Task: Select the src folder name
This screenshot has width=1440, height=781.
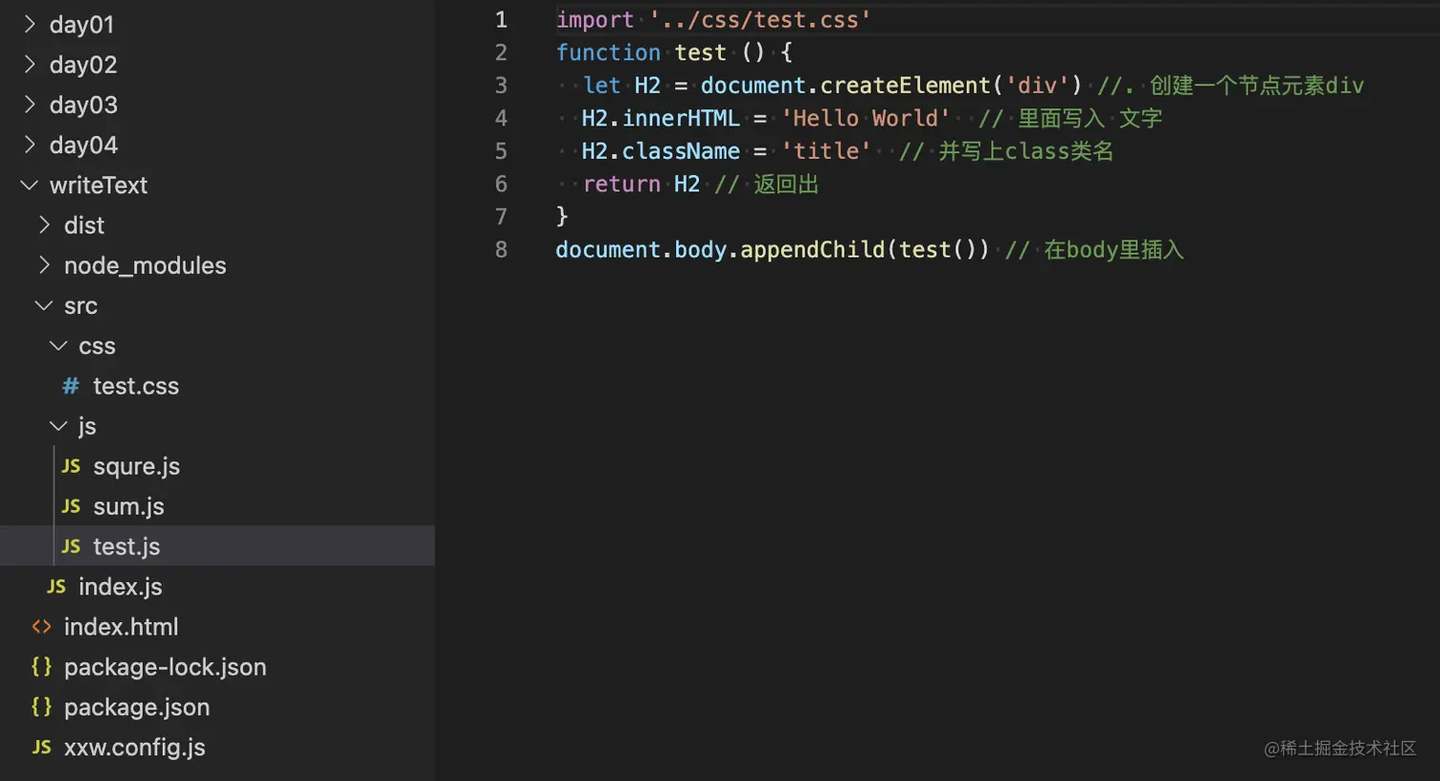Action: click(81, 305)
